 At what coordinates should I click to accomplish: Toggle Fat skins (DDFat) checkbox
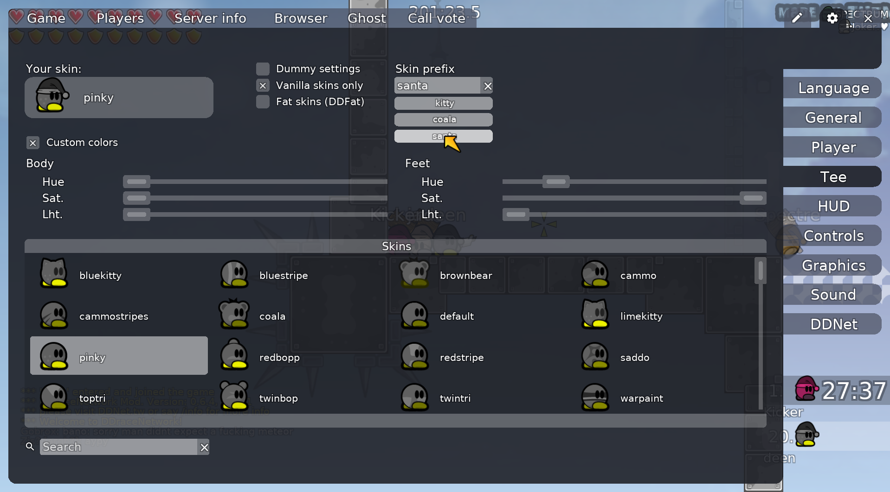pyautogui.click(x=263, y=102)
